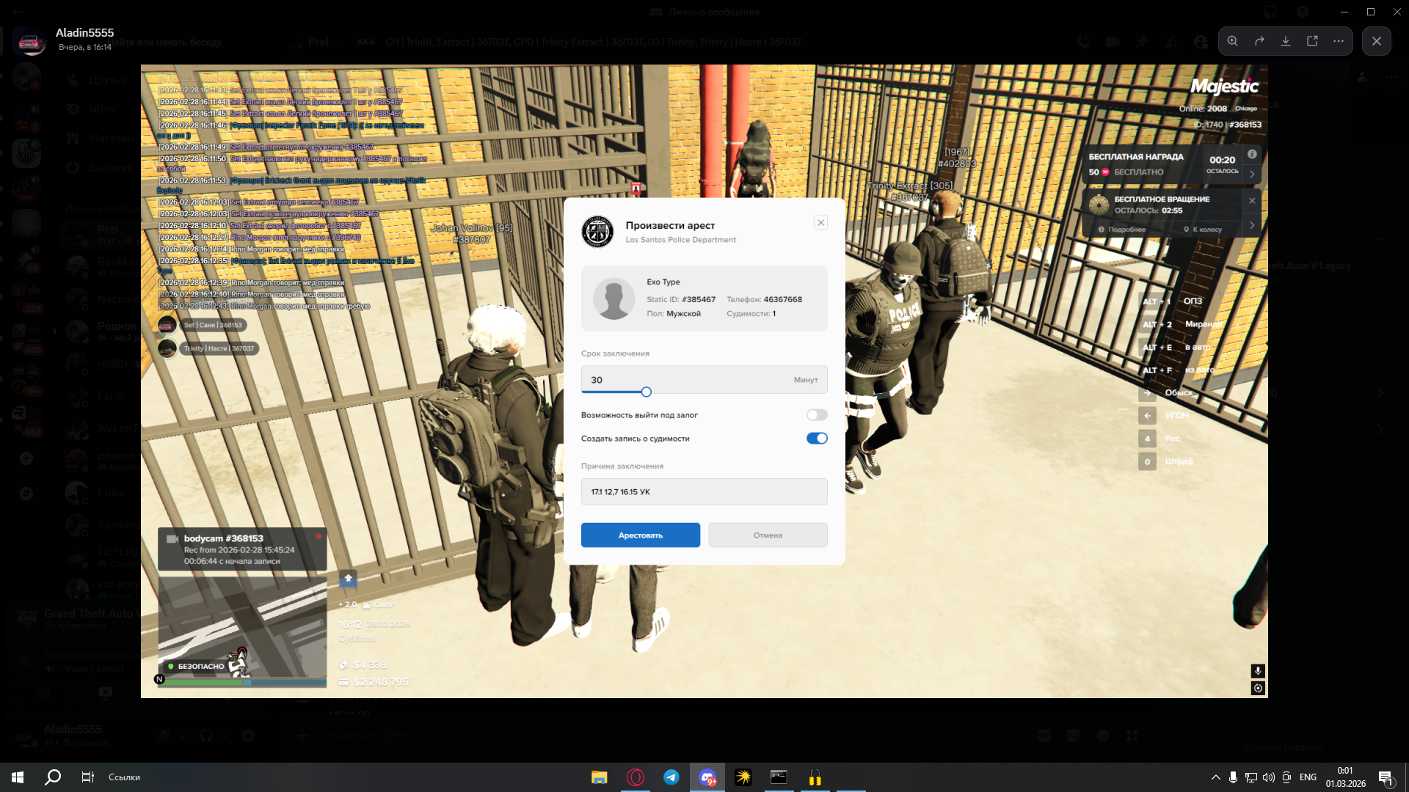Click the Ссылки taskbar toolbar

pos(124,777)
